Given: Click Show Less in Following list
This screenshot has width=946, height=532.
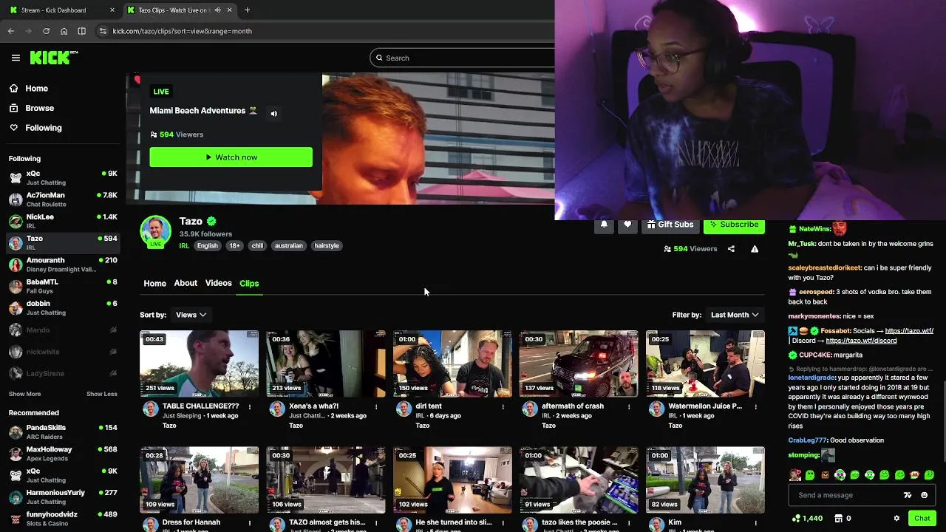Looking at the screenshot, I should [x=102, y=394].
